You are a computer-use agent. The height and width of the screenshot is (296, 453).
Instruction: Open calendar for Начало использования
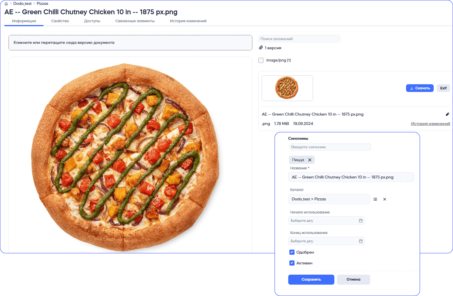tap(361, 221)
